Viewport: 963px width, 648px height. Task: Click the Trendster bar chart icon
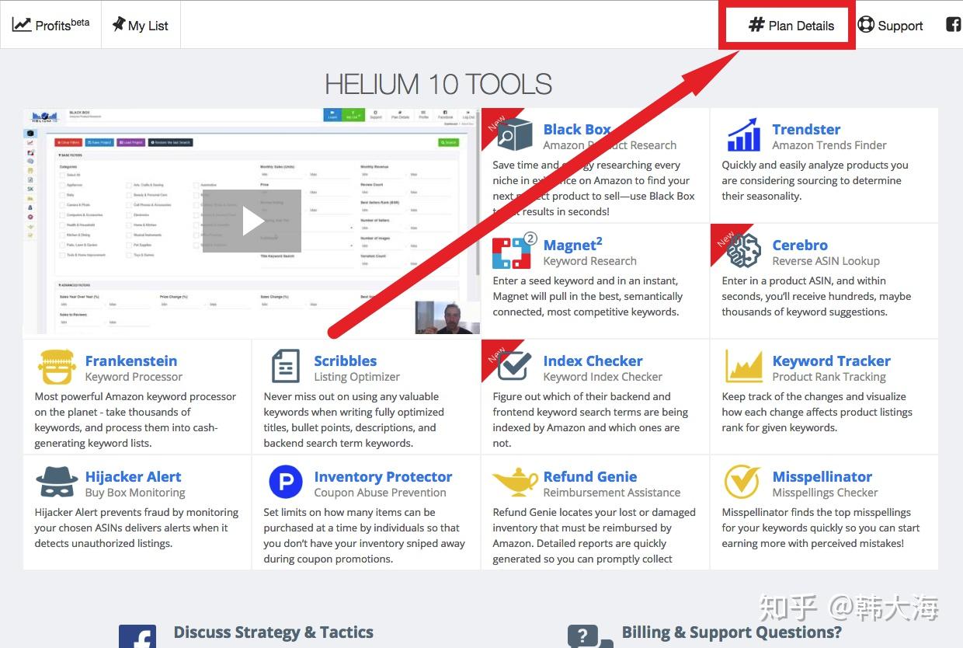pos(743,135)
